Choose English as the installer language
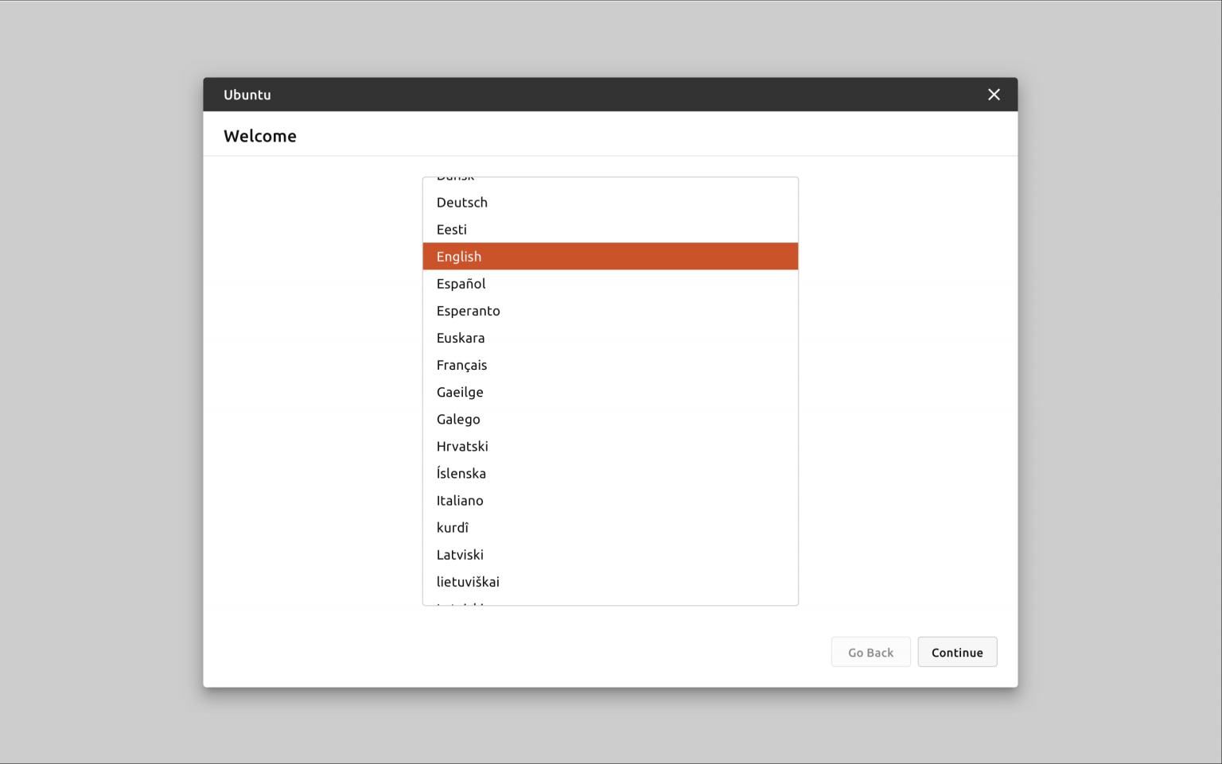Viewport: 1222px width, 764px height. point(610,256)
